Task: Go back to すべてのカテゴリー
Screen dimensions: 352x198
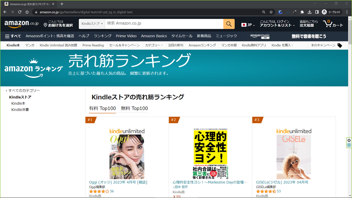Action: [23, 91]
